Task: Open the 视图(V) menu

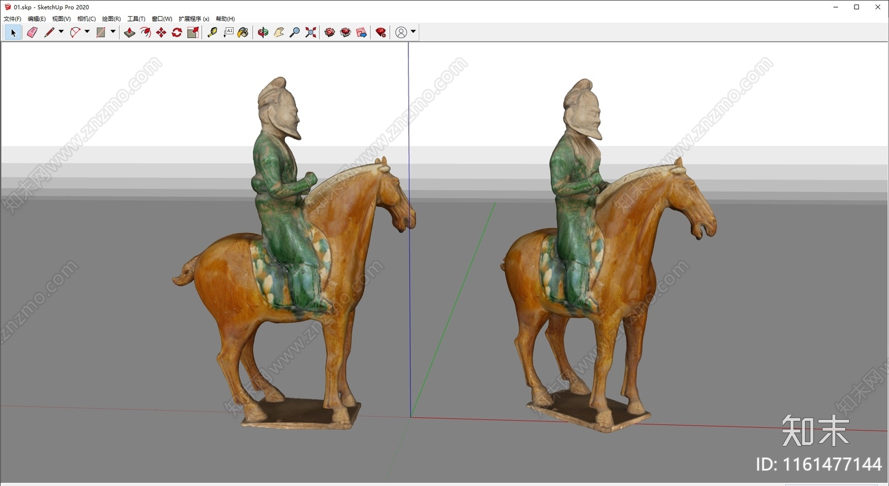Action: [61, 19]
